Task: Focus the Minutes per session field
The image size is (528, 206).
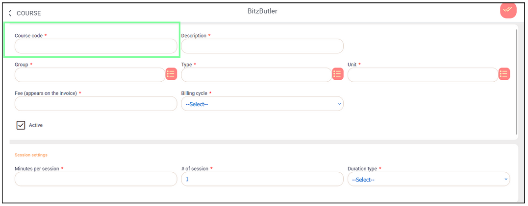Action: click(x=96, y=179)
